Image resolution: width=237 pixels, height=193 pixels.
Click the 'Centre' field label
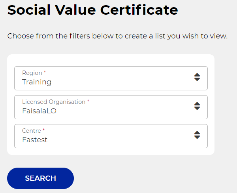31,131
